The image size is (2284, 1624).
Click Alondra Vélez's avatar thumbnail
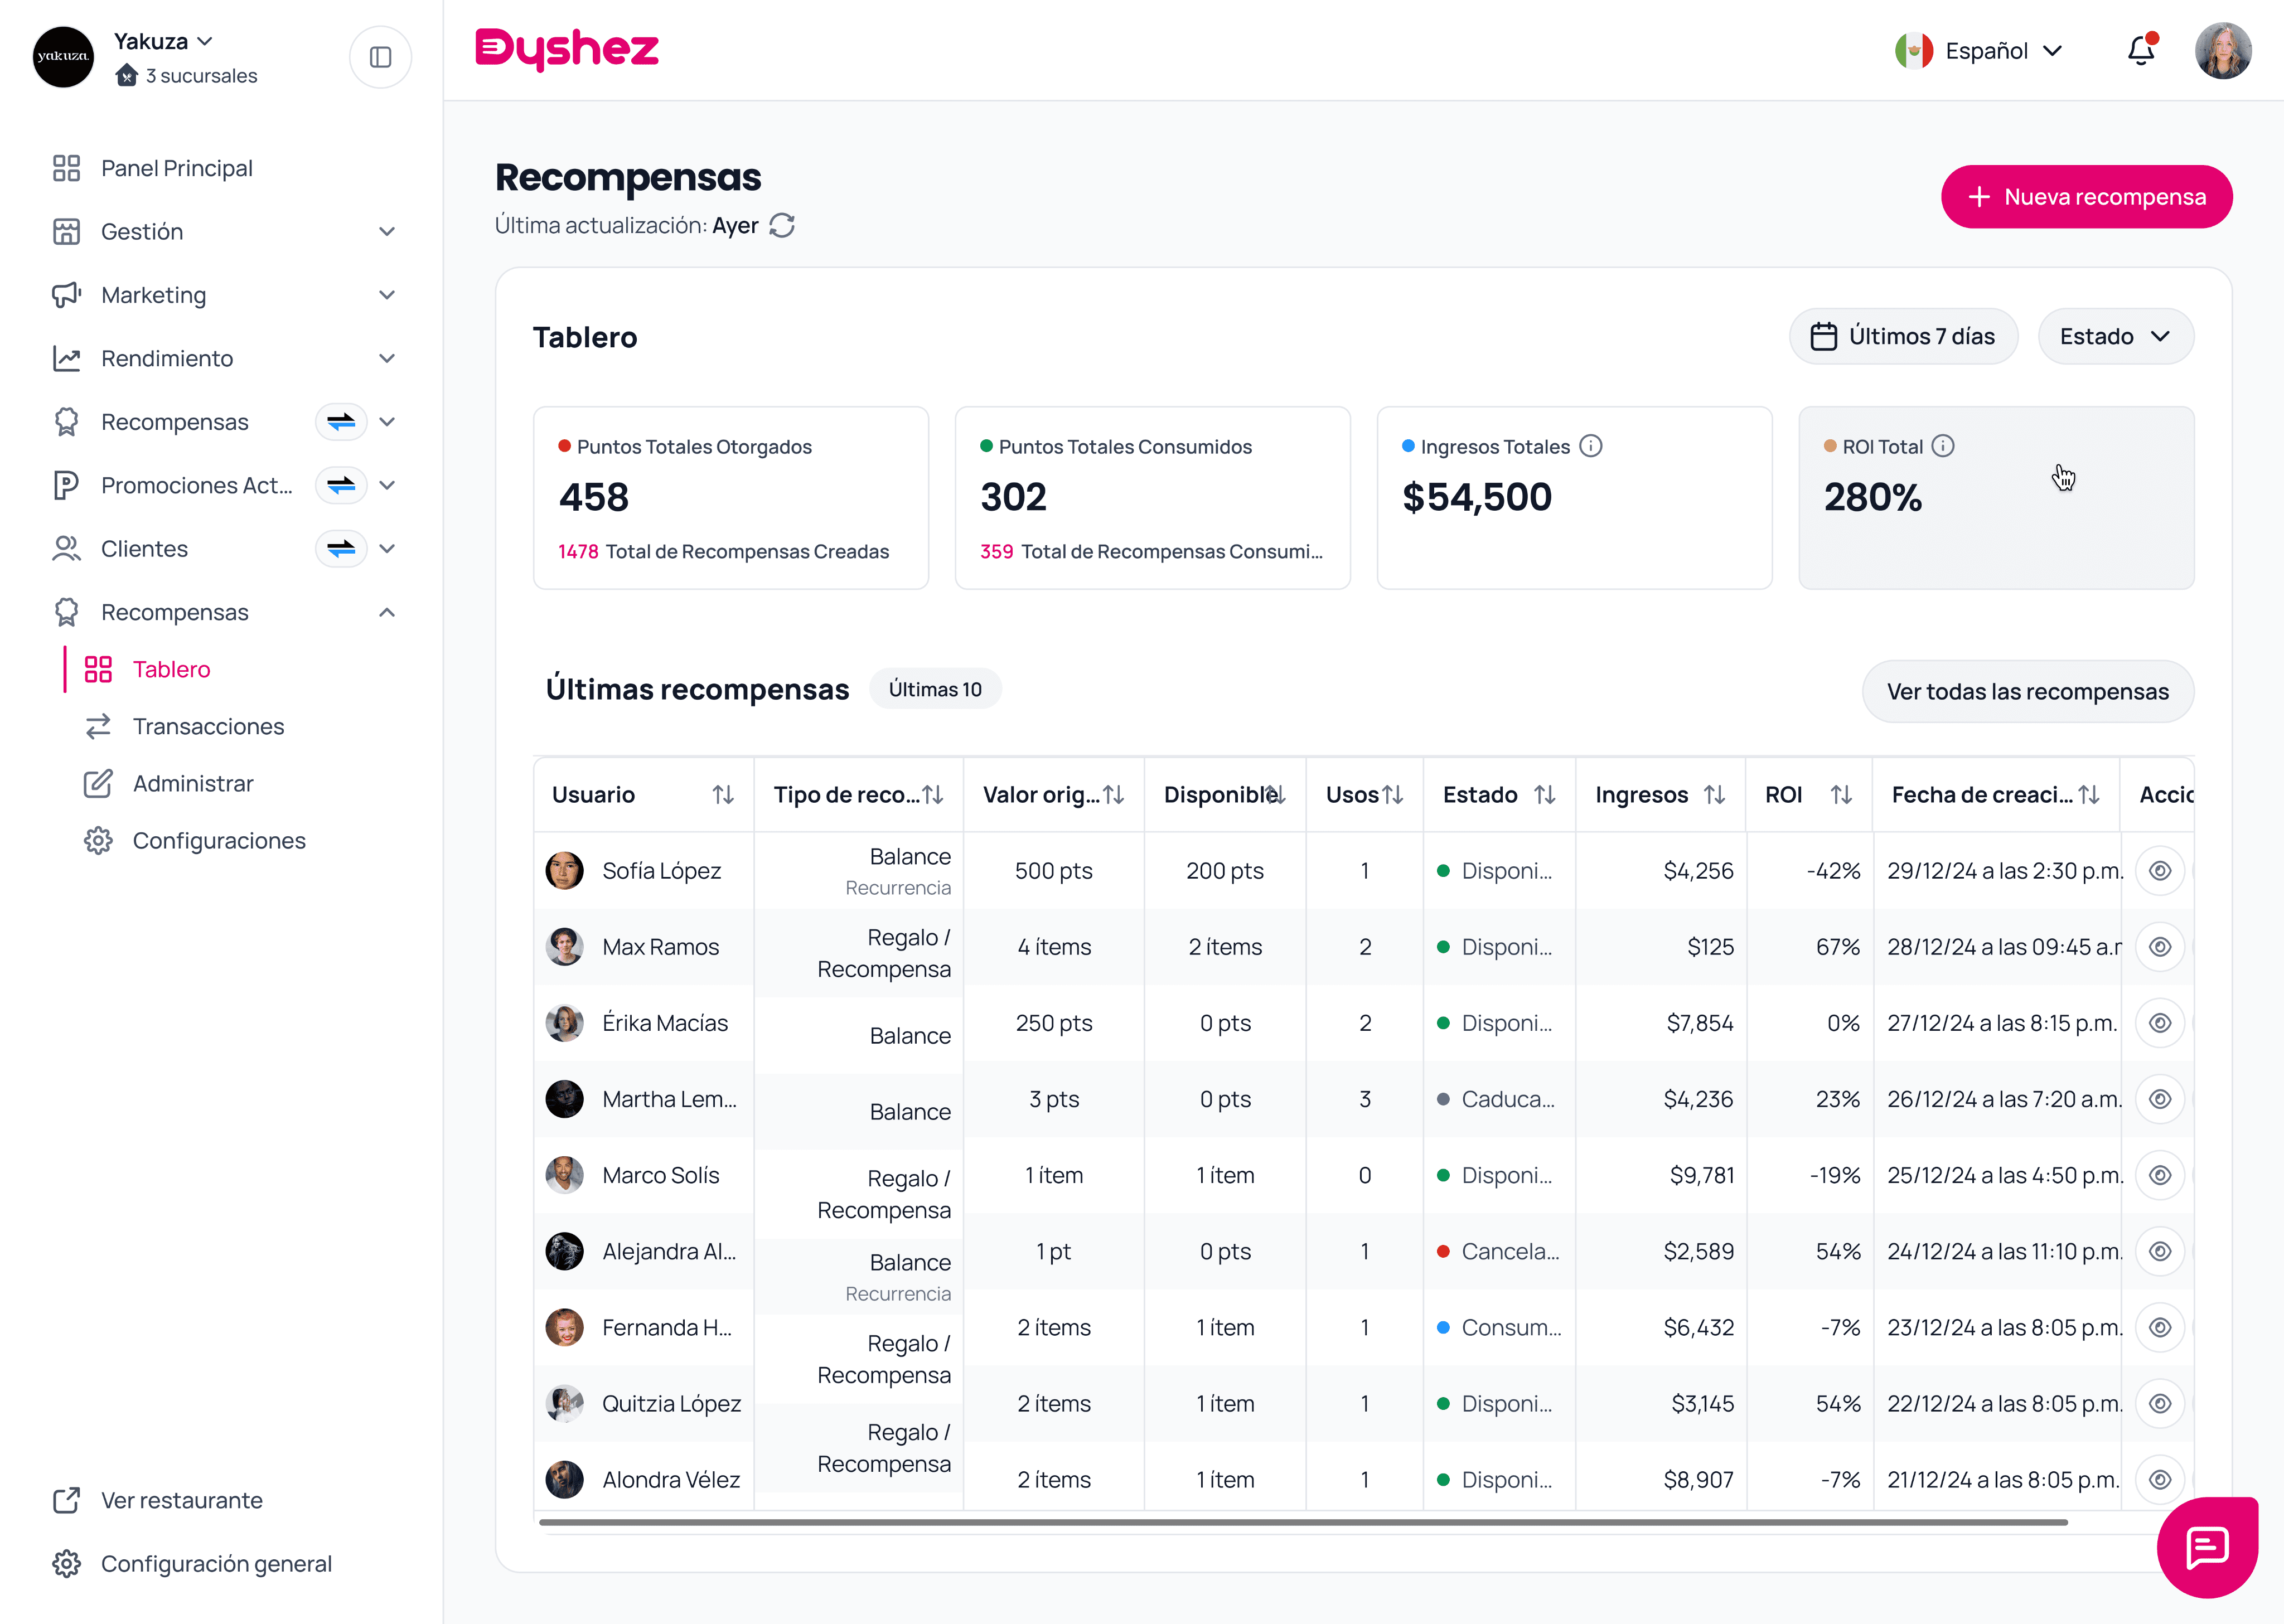(565, 1479)
